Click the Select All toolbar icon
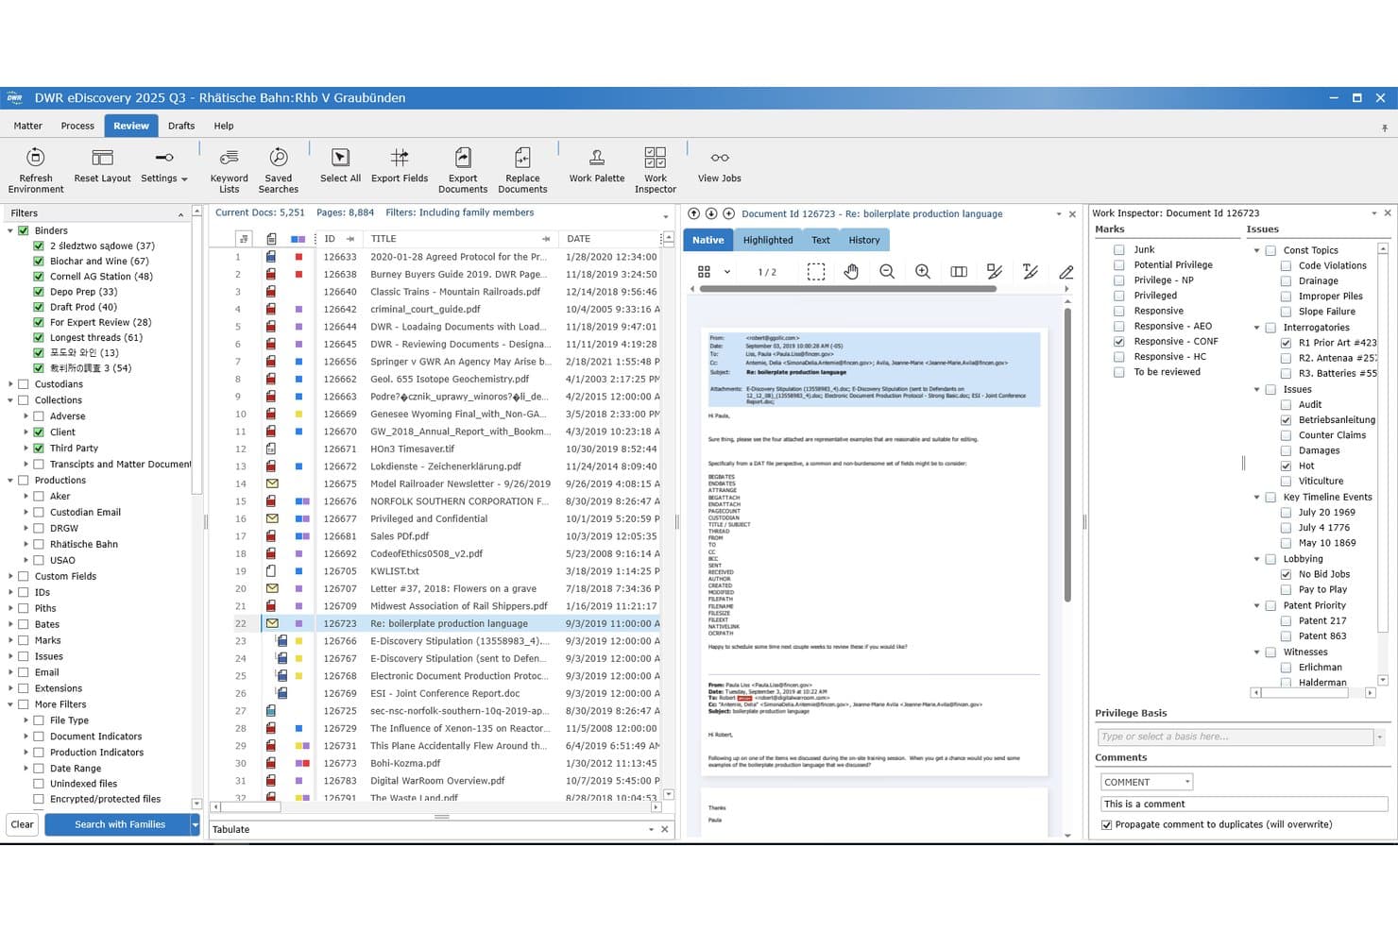This screenshot has height=932, width=1398. click(x=340, y=158)
